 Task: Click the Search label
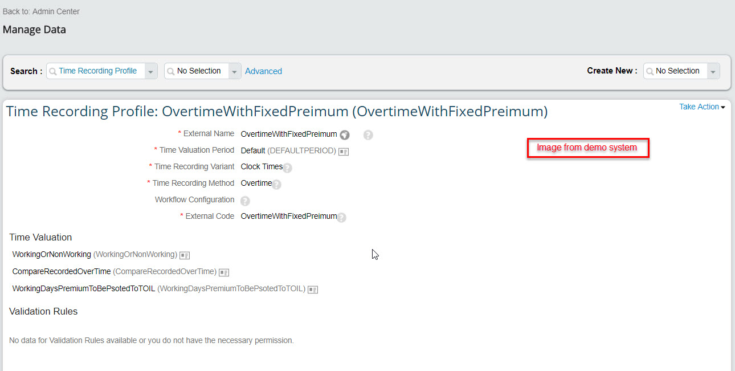pyautogui.click(x=26, y=71)
